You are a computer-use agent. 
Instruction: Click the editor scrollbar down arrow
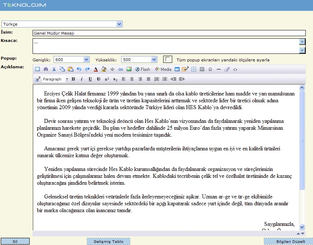point(302,227)
